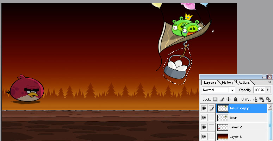Select layer name "Layer 6"
Screen dimensions: 273x141
point(236,136)
